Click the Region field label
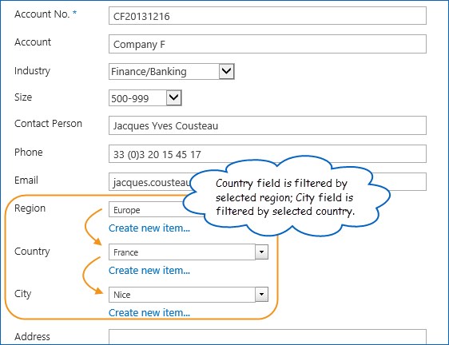The image size is (449, 345). (x=30, y=208)
